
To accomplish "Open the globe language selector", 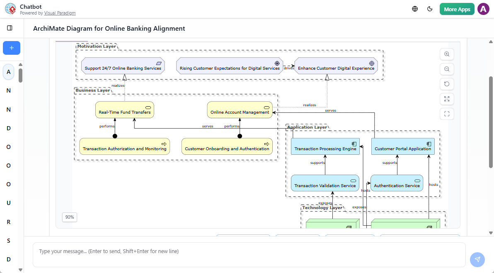I will (414, 8).
